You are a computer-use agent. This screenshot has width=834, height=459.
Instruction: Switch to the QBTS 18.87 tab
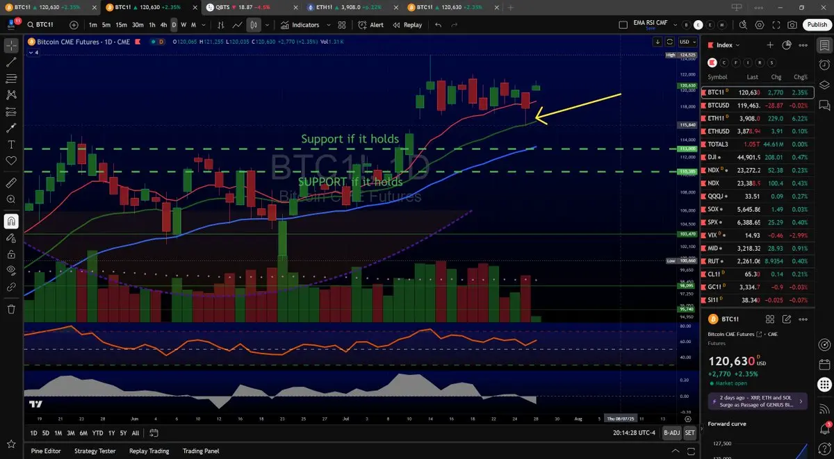(252, 7)
